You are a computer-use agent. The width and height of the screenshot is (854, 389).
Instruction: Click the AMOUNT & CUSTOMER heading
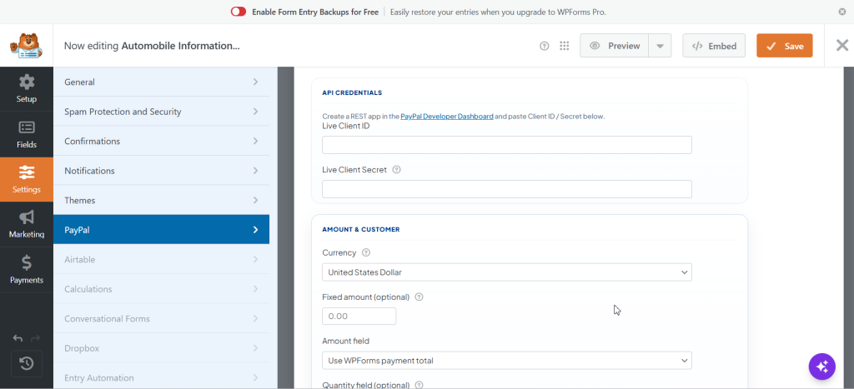point(360,230)
